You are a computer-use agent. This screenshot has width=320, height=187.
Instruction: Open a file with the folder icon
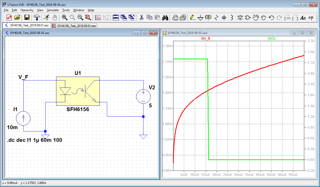[x=17, y=18]
